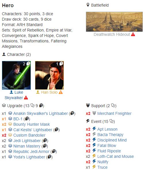Open the Deathwatch Hideout name link
This screenshot has width=152, height=175.
coord(112,34)
